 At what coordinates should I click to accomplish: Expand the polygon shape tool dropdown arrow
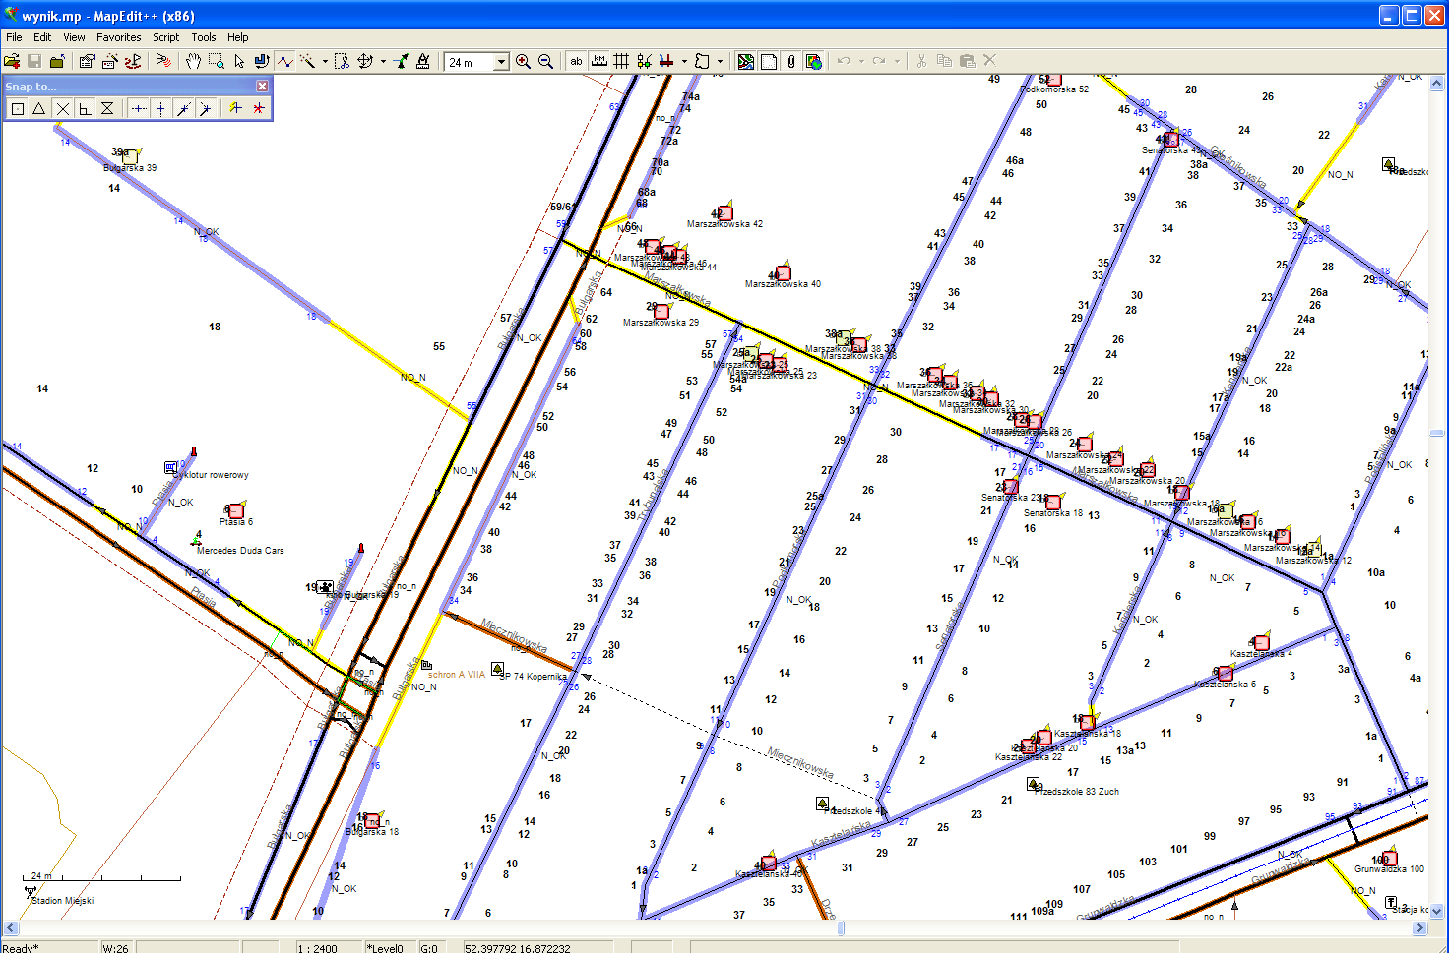point(720,62)
